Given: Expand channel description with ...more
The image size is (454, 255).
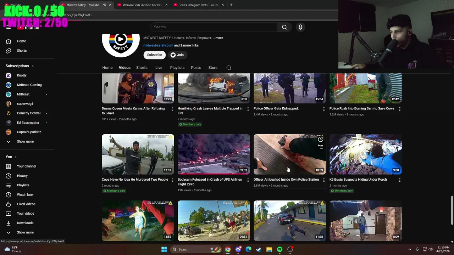Looking at the screenshot, I should 218,38.
